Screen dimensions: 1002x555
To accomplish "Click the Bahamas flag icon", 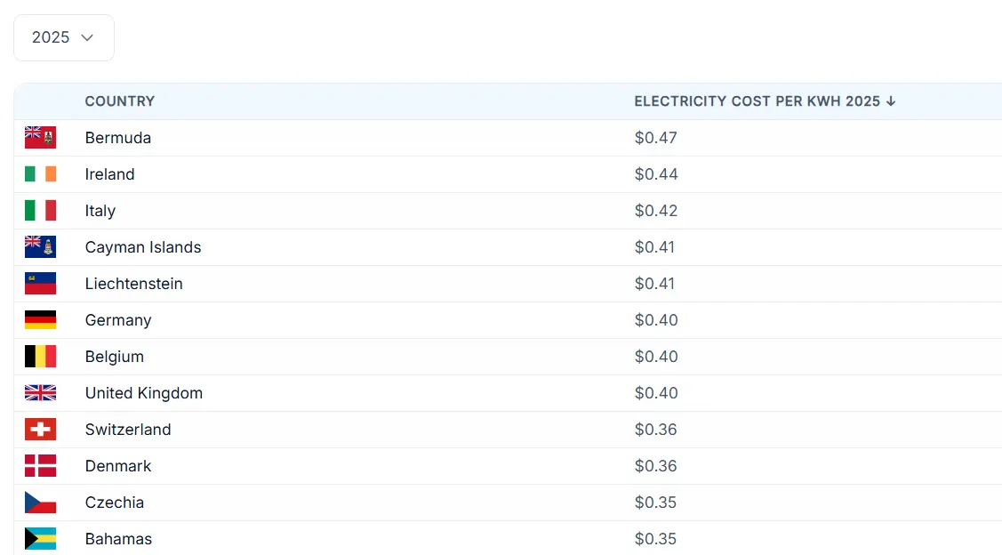I will click(40, 539).
